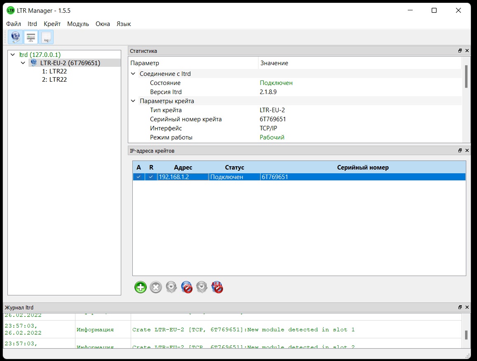This screenshot has width=477, height=361.
Task: Select the ltrd (127.0.0.1) tree item
Action: point(40,55)
